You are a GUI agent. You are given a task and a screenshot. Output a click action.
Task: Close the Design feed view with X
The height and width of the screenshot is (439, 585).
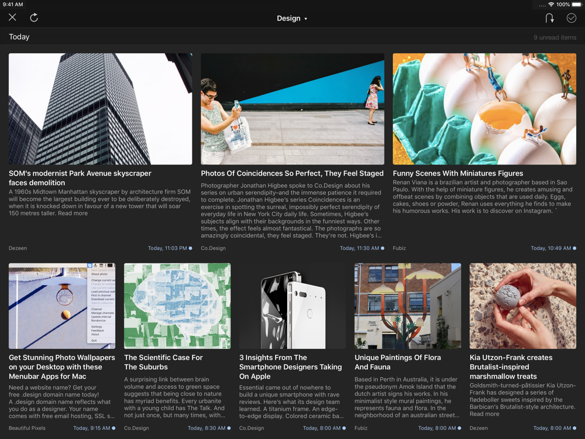(x=12, y=17)
